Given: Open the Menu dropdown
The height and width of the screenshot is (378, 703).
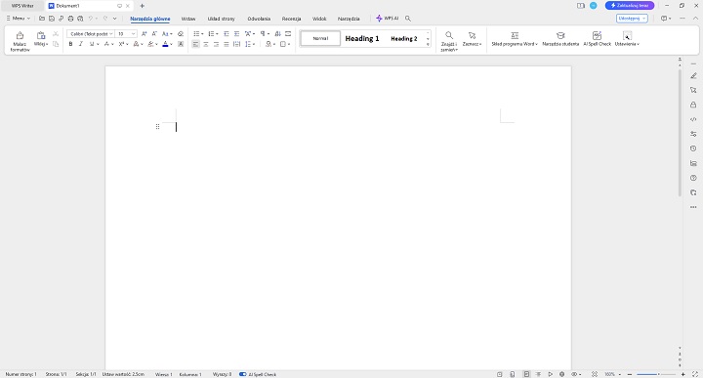Looking at the screenshot, I should click(18, 19).
